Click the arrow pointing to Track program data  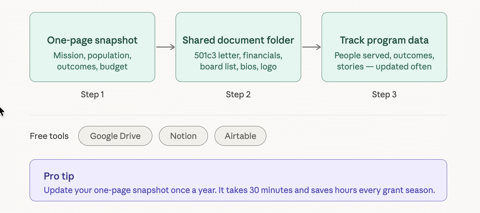pyautogui.click(x=311, y=47)
